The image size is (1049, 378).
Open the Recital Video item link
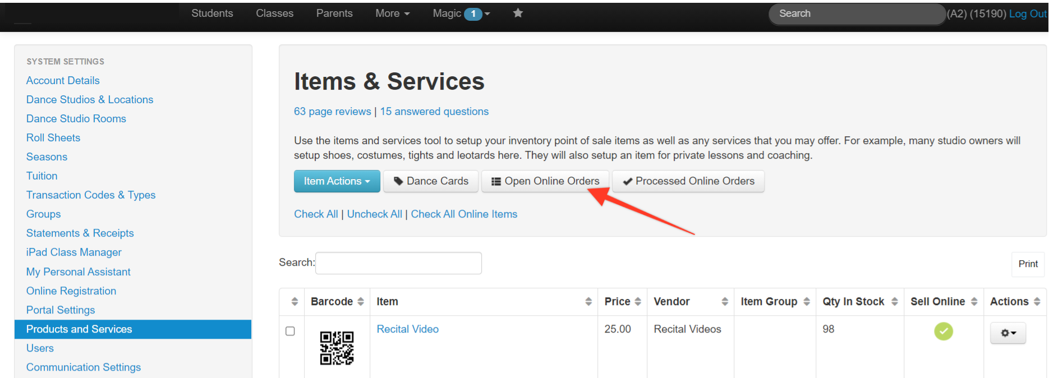(x=408, y=329)
